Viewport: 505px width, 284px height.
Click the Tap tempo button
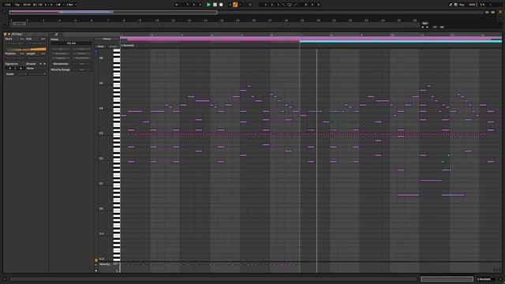click(17, 5)
